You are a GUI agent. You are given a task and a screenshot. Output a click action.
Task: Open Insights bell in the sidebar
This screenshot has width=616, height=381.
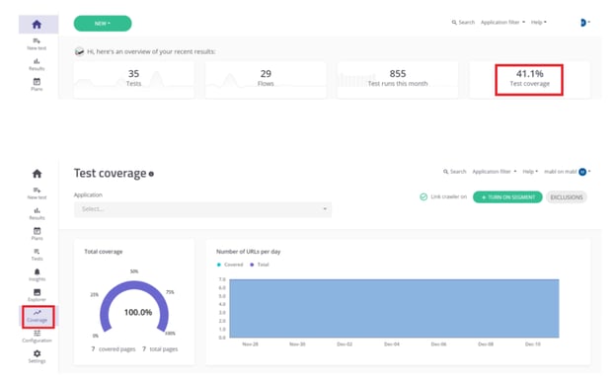(x=37, y=274)
